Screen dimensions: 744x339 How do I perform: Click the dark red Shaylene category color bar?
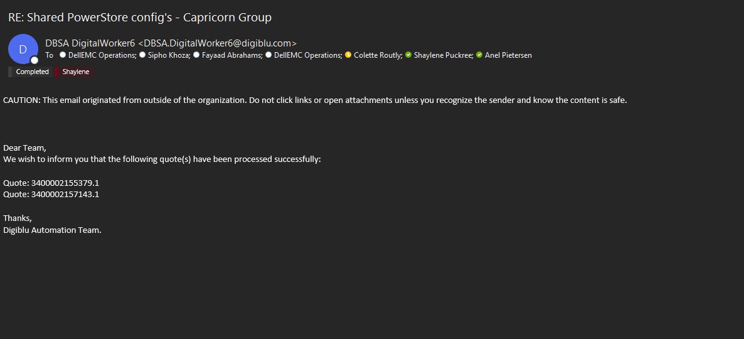coord(56,72)
